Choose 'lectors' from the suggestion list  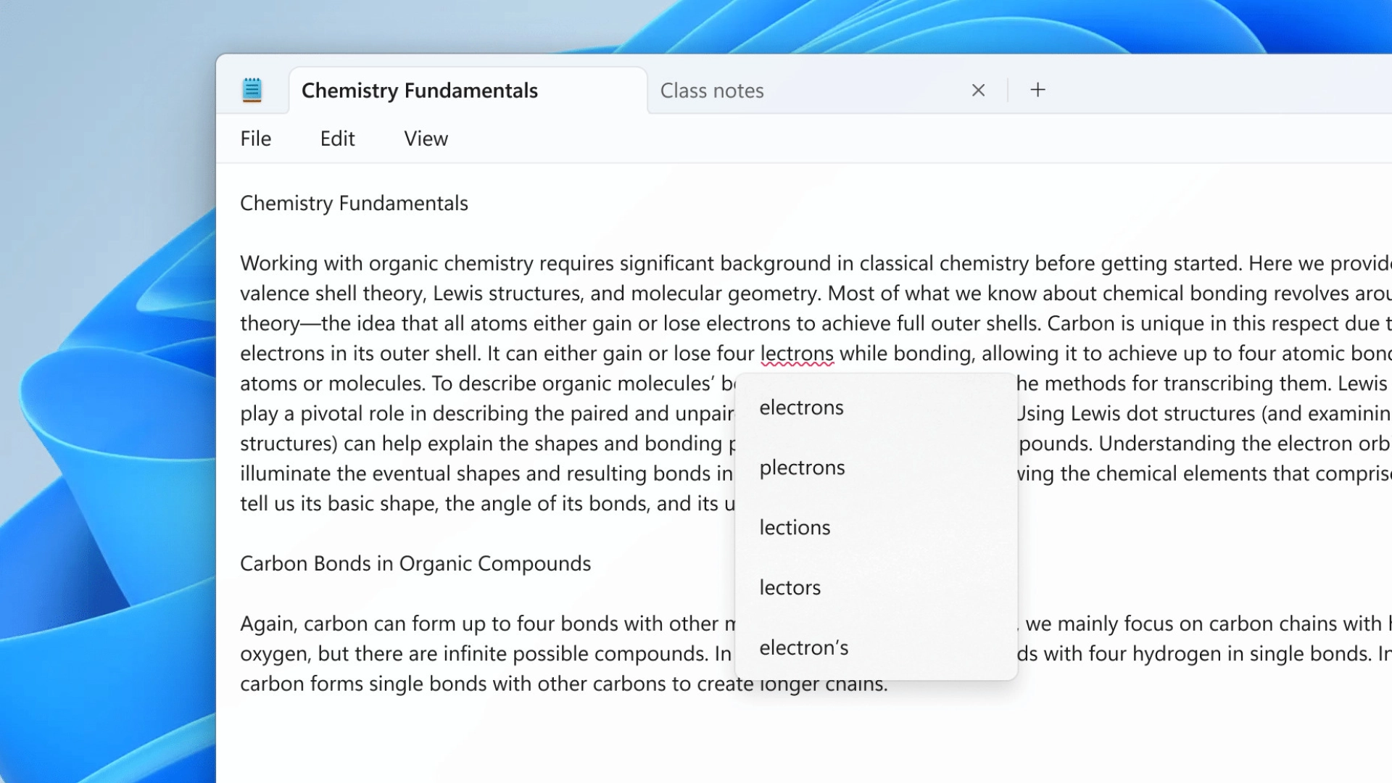[x=790, y=587]
